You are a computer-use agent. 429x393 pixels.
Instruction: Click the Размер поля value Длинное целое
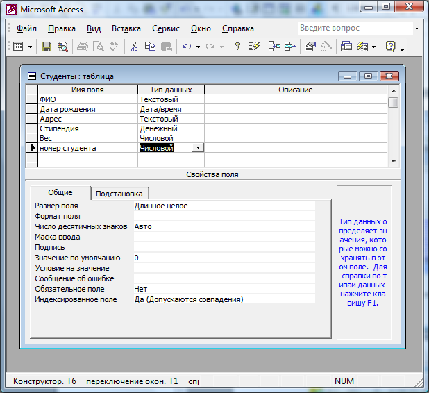[224, 206]
